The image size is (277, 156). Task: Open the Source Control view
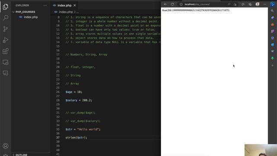(6, 29)
